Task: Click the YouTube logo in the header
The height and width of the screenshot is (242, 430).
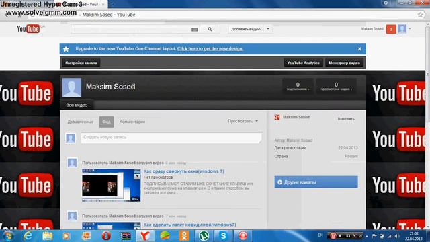Action: (x=28, y=28)
